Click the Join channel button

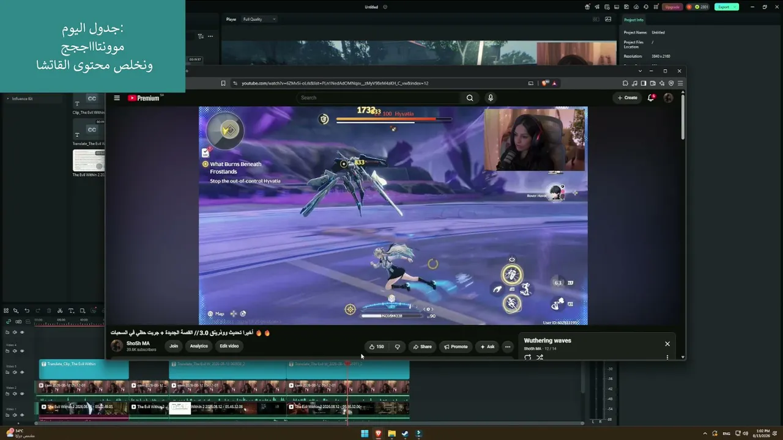click(x=174, y=346)
